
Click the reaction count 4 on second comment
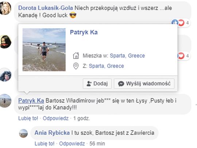[x=187, y=56]
